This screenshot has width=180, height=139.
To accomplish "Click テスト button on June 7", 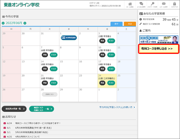I will (54, 55).
